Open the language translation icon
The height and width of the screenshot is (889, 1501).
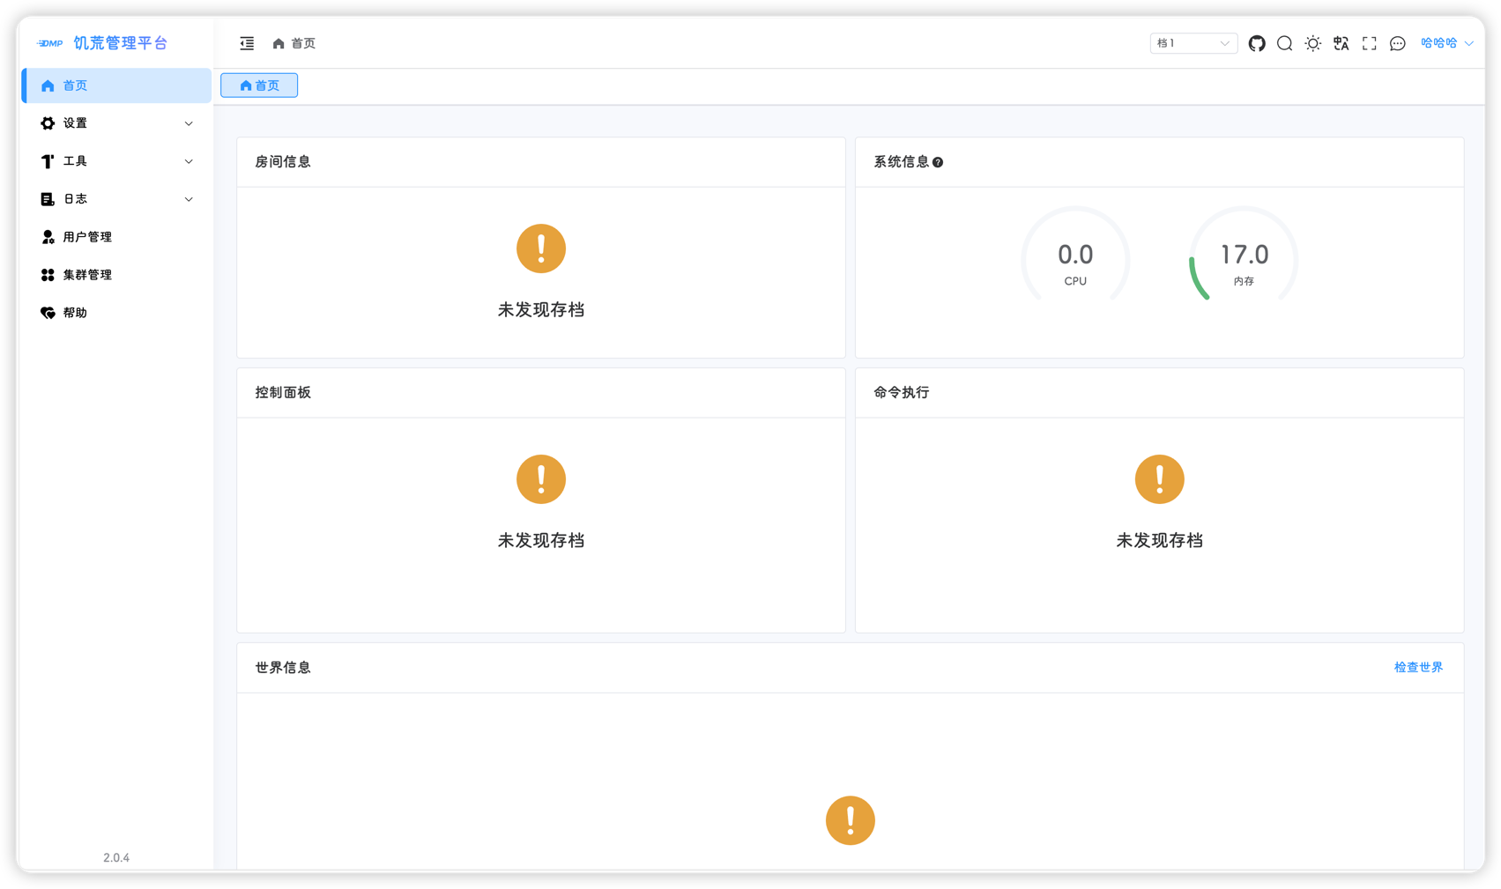tap(1341, 43)
